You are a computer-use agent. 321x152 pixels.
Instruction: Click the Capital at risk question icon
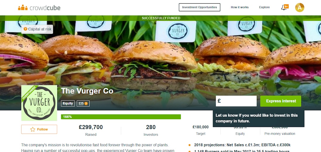click(x=25, y=29)
